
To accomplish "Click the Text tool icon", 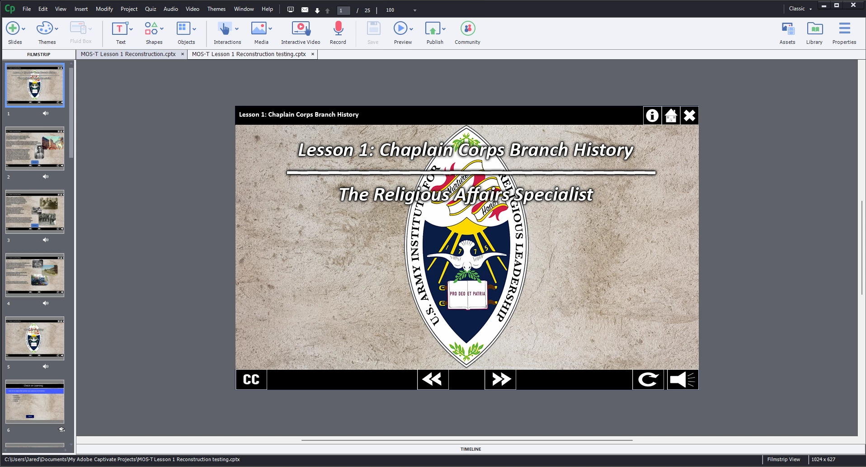I will (119, 28).
